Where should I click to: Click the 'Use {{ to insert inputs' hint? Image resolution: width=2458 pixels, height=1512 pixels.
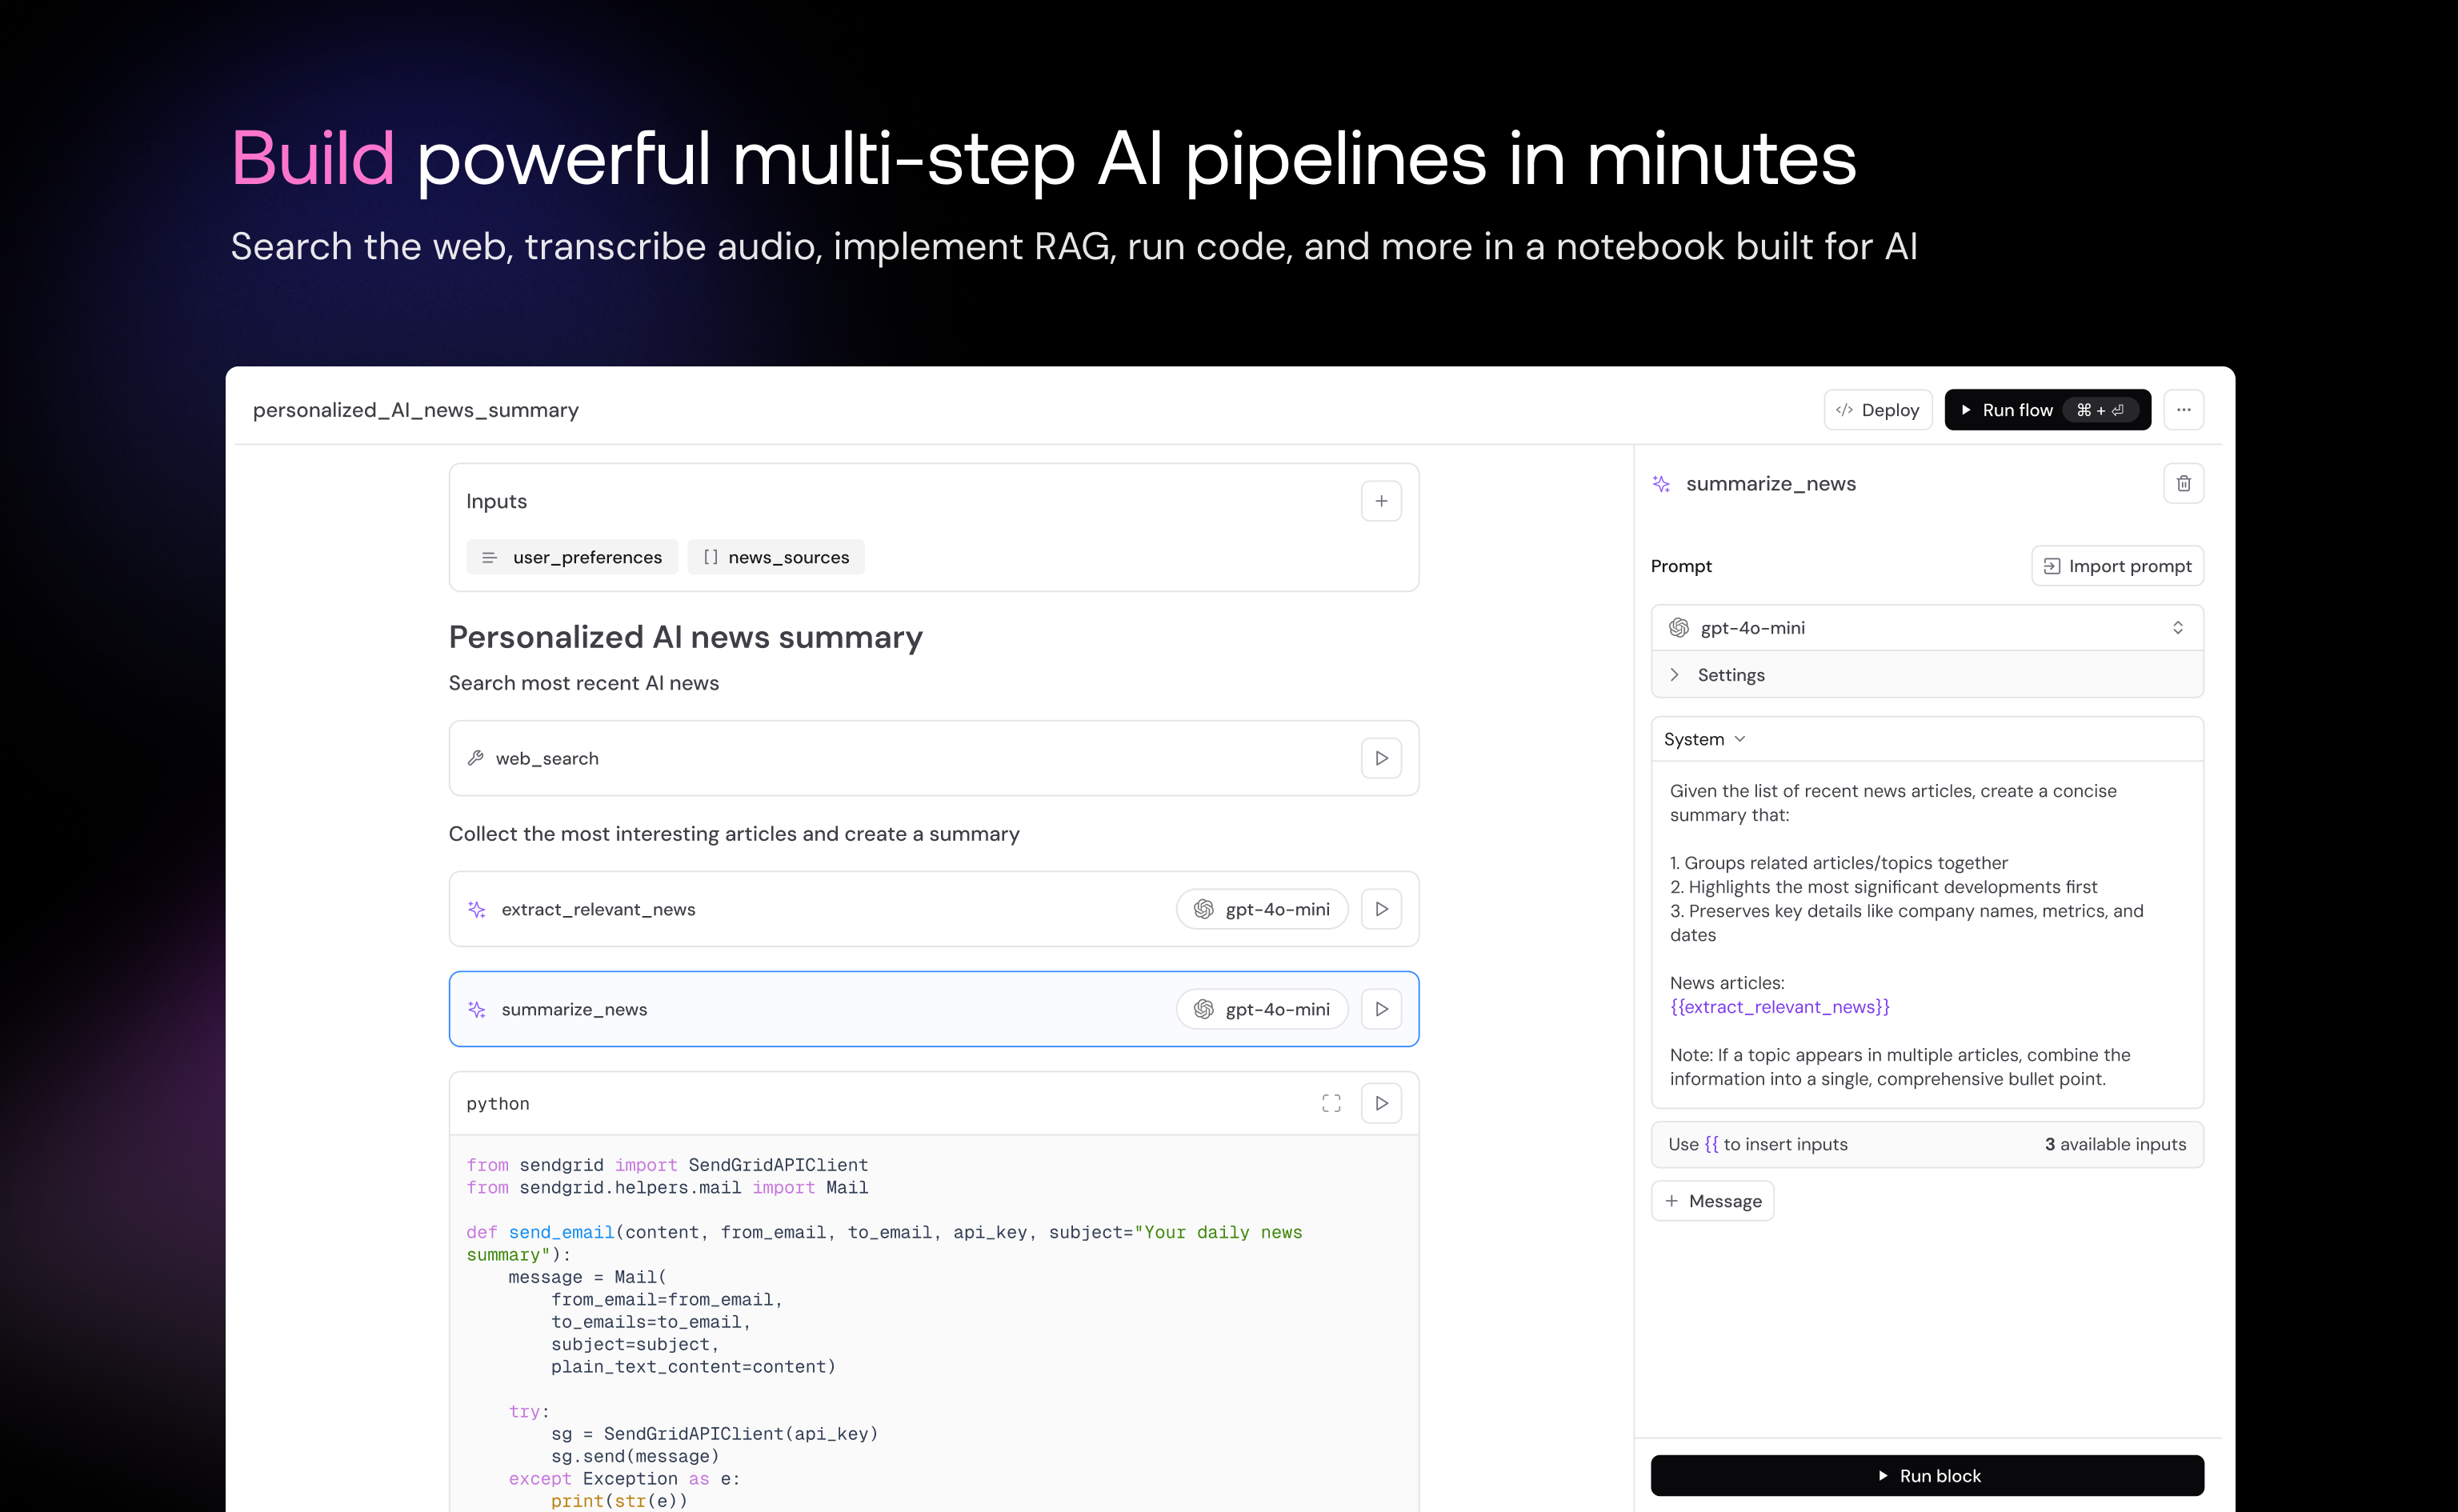(1757, 1144)
